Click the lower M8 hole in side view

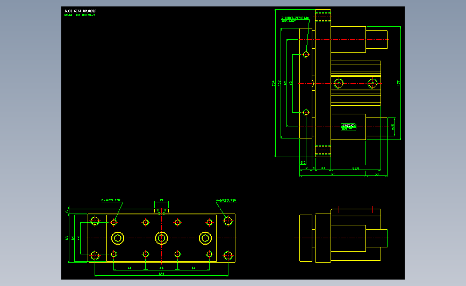point(306,112)
